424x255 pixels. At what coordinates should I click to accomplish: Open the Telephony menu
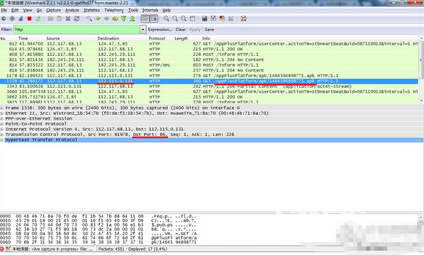[x=114, y=10]
